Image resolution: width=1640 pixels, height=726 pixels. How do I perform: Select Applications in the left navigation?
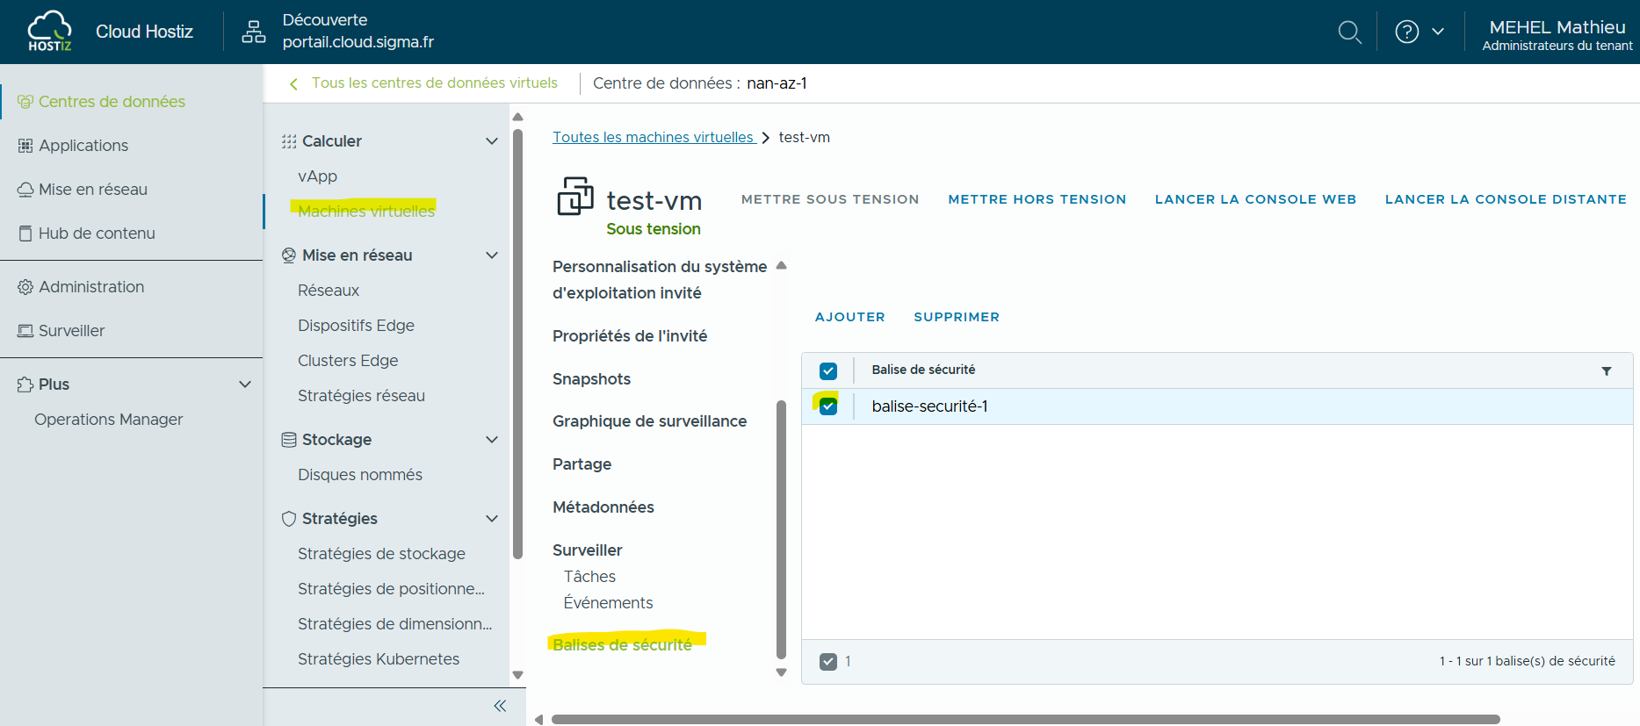point(83,146)
